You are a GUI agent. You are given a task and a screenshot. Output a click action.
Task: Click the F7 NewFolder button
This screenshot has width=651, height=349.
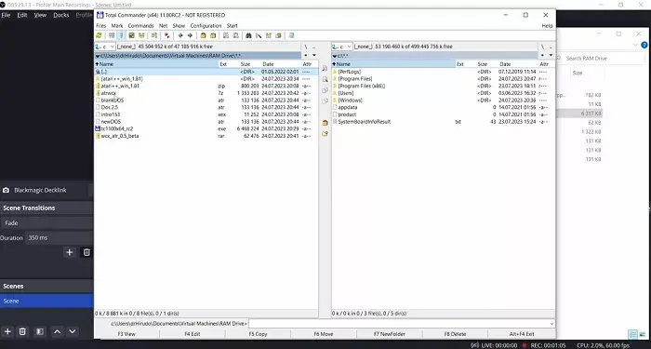(389, 334)
